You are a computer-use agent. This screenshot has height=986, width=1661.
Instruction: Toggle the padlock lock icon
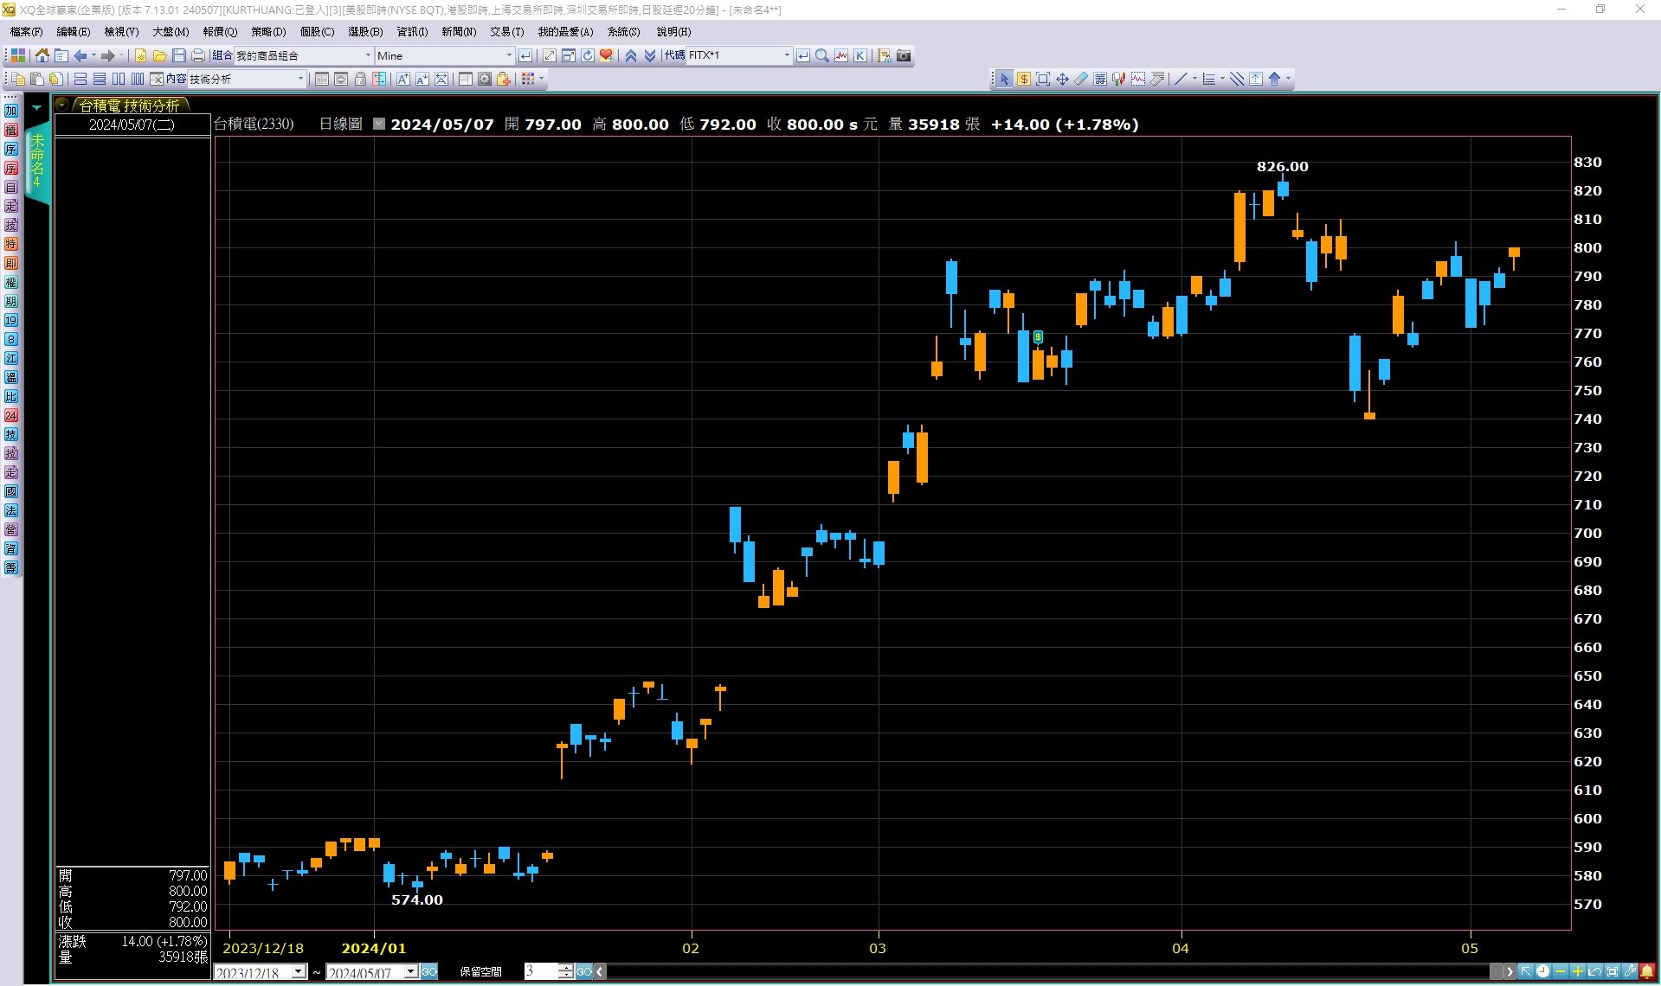point(360,79)
